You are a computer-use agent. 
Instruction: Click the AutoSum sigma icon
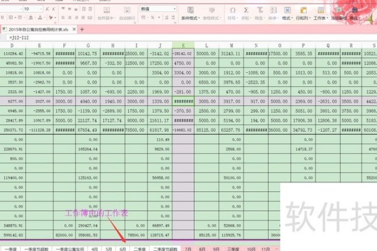tap(246, 10)
